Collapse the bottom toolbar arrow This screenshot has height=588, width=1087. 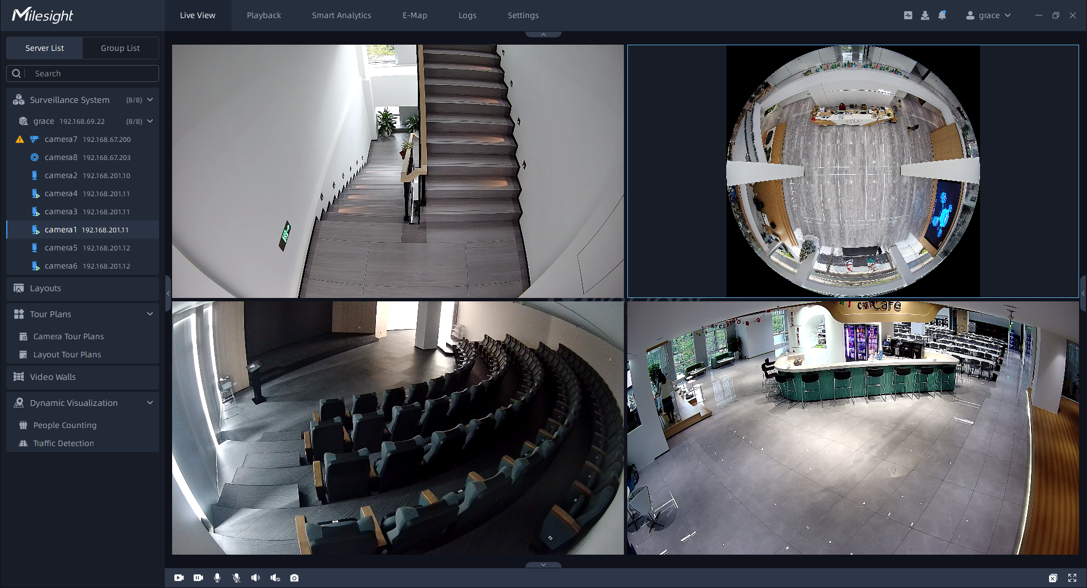tap(543, 565)
